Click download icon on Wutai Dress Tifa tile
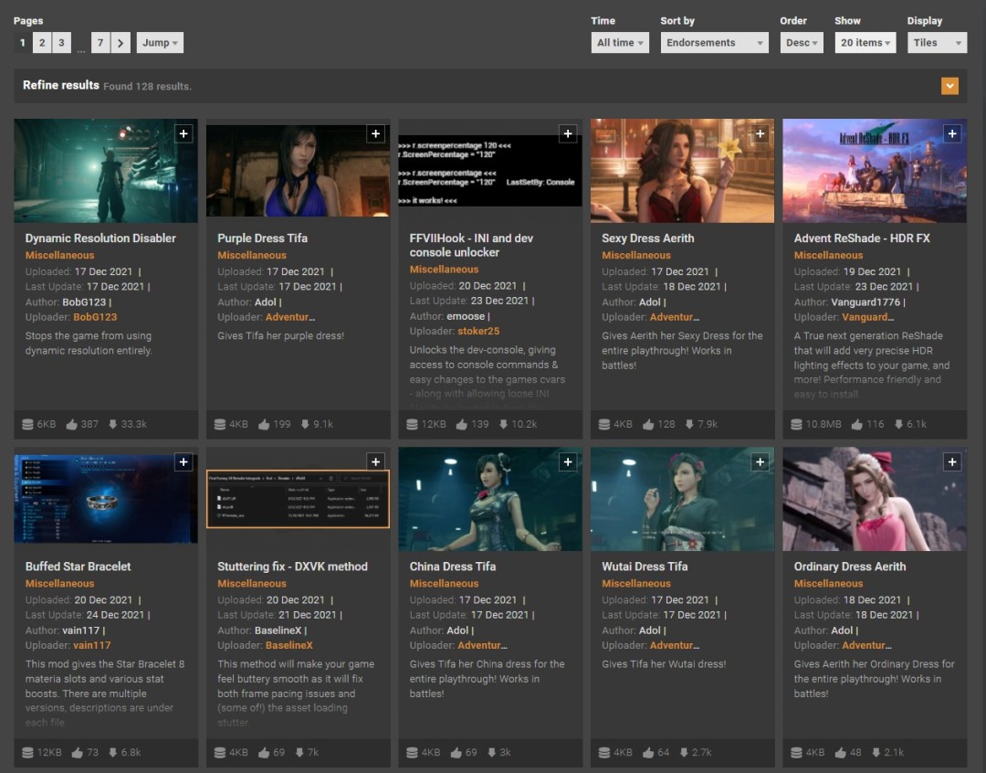This screenshot has height=773, width=986. point(684,752)
